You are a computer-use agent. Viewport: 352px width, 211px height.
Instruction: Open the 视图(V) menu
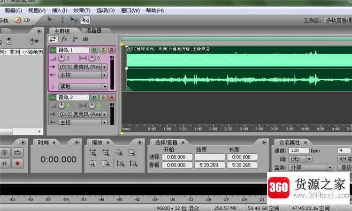[x=37, y=10]
